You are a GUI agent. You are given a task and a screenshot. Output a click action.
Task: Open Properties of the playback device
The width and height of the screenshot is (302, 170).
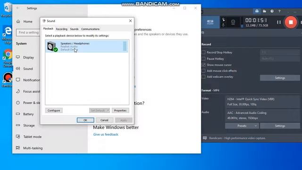[x=120, y=110]
